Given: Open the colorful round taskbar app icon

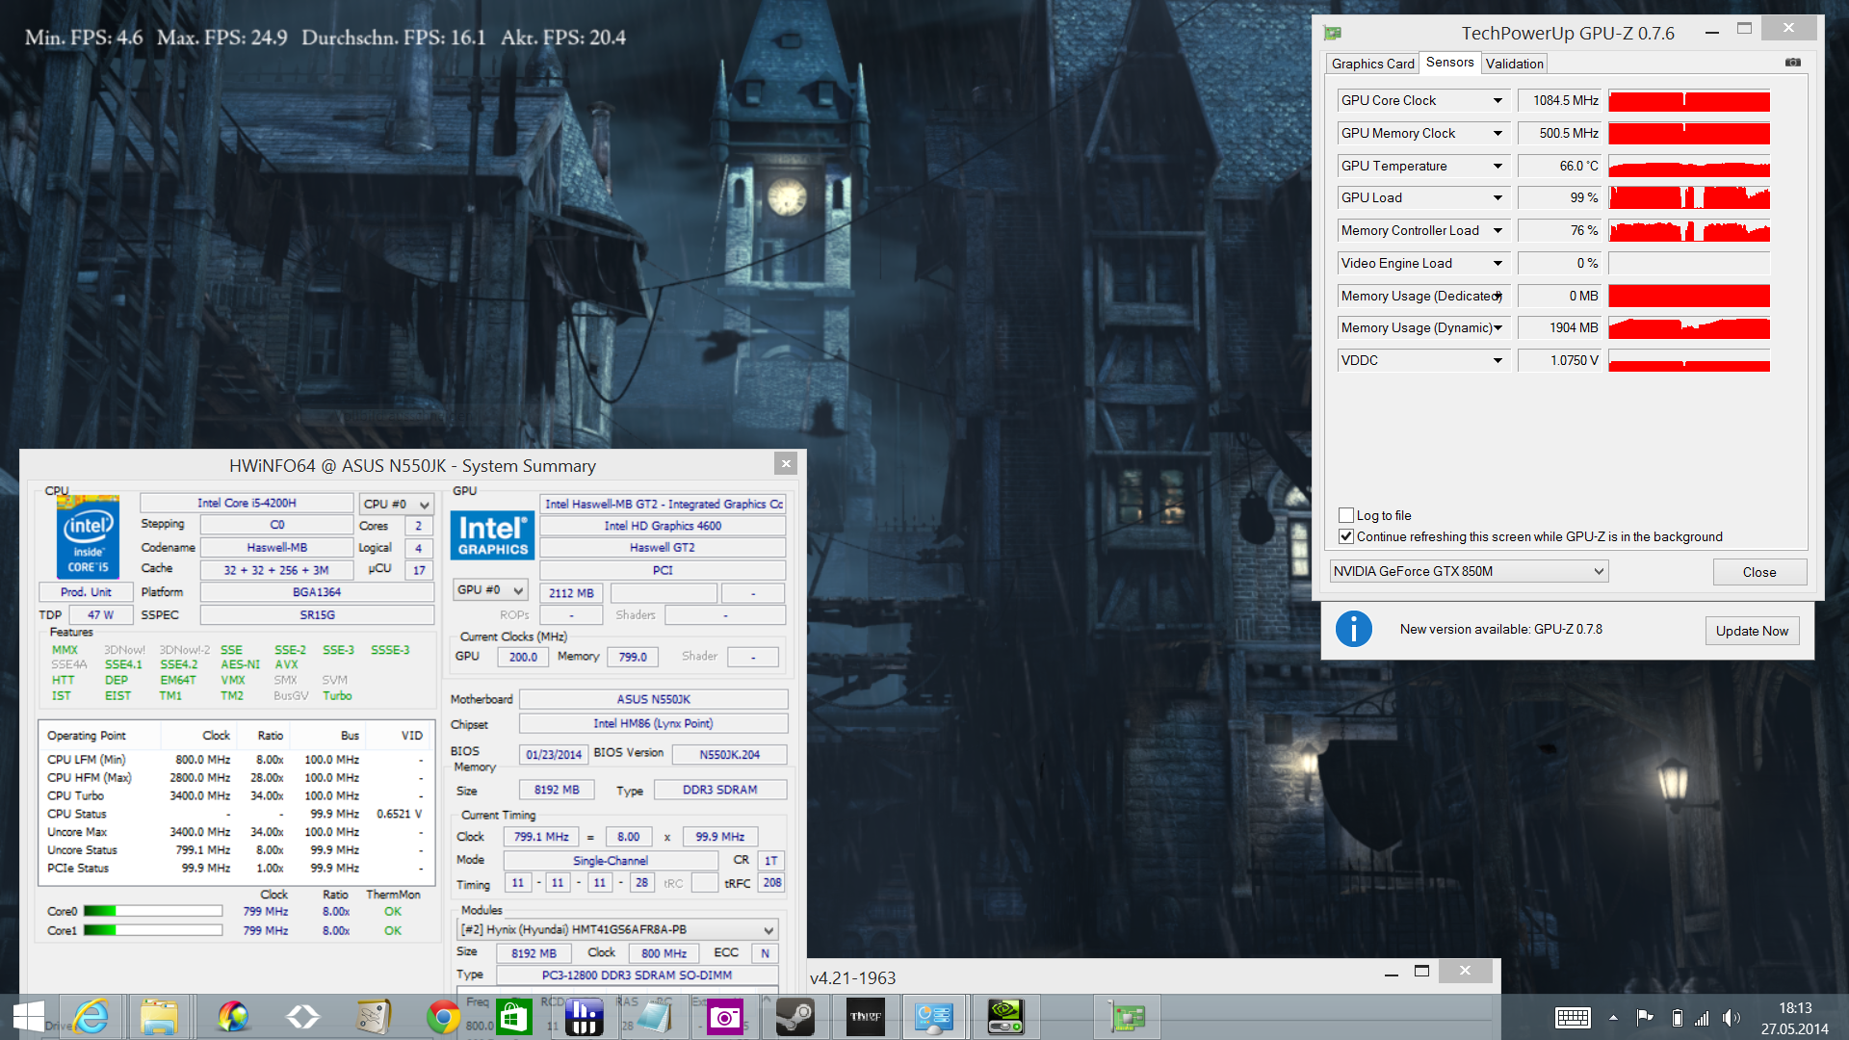Looking at the screenshot, I should [232, 1017].
